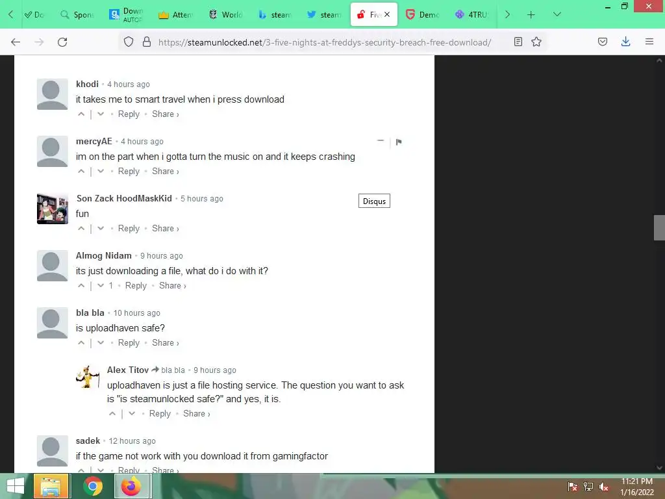Open Alex Titov's avatar image

coord(88,377)
